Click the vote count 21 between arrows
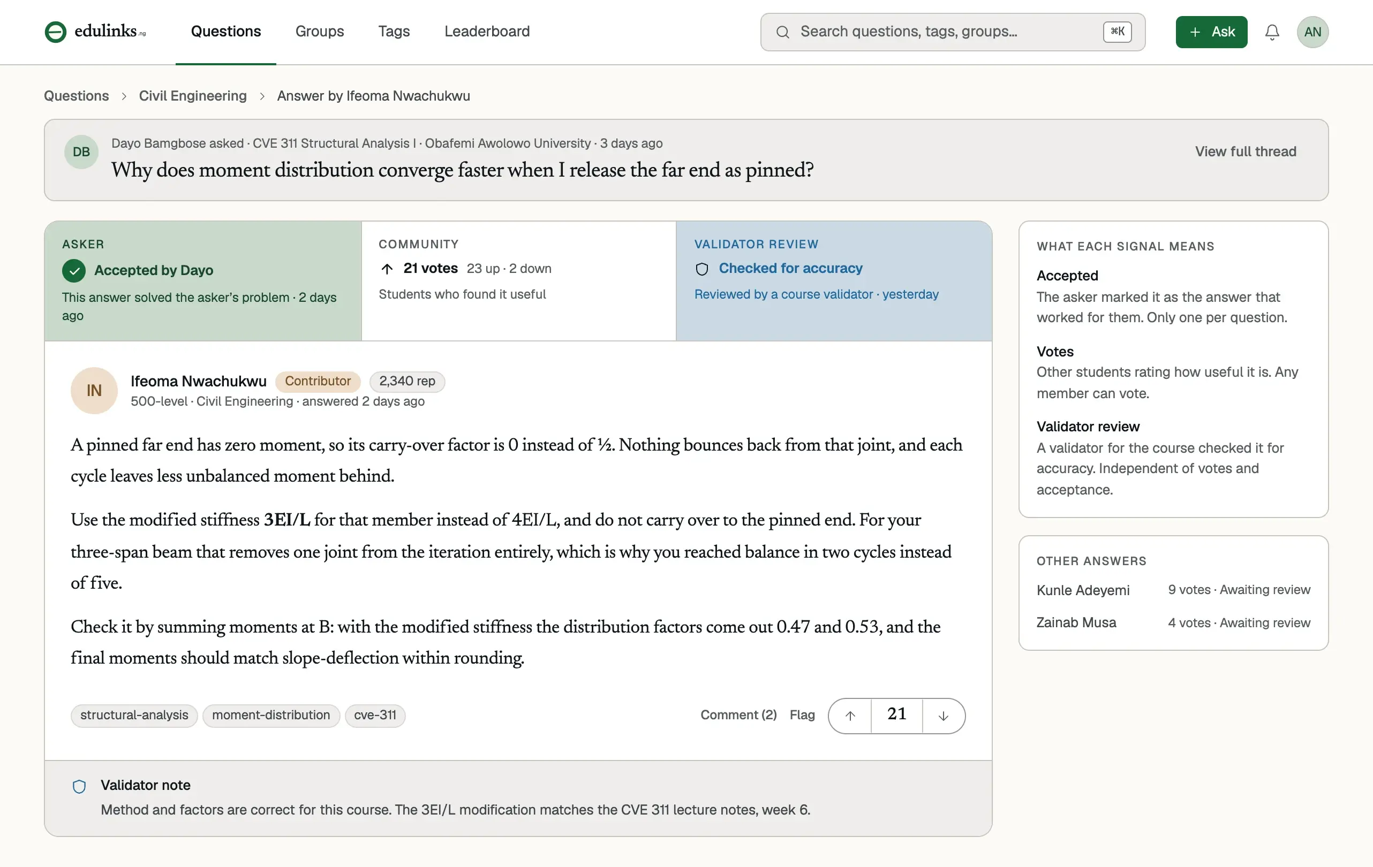1373x867 pixels. point(896,715)
